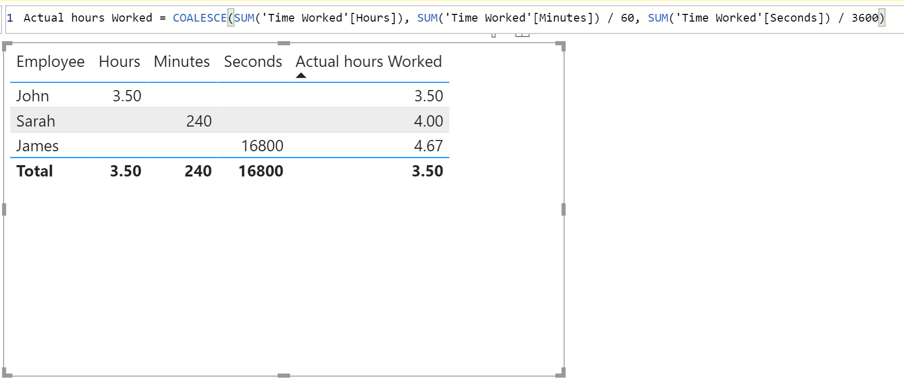Click the Total row label
Image resolution: width=904 pixels, height=390 pixels.
coord(34,171)
